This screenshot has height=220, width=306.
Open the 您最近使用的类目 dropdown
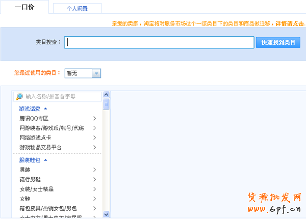pyautogui.click(x=96, y=73)
